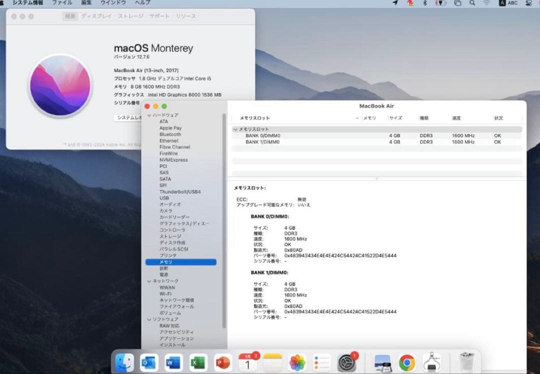Collapse the ネットワーク section in sidebar
The height and width of the screenshot is (374, 540).
tap(149, 281)
